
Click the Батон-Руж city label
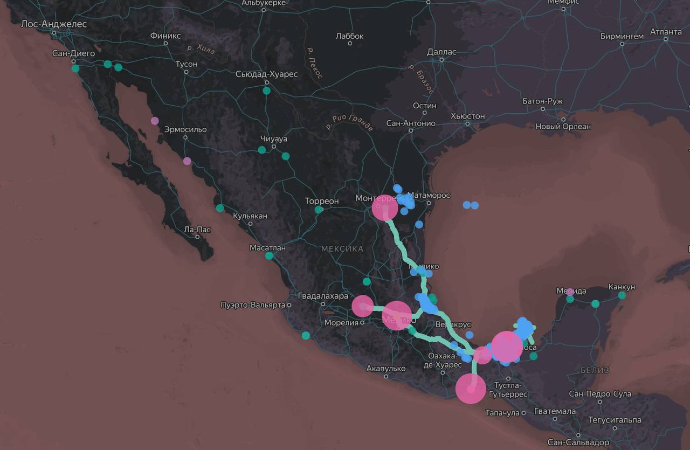(542, 101)
